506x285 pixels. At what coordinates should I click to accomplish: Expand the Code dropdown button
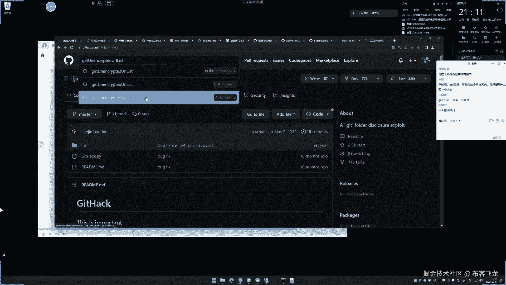[317, 114]
